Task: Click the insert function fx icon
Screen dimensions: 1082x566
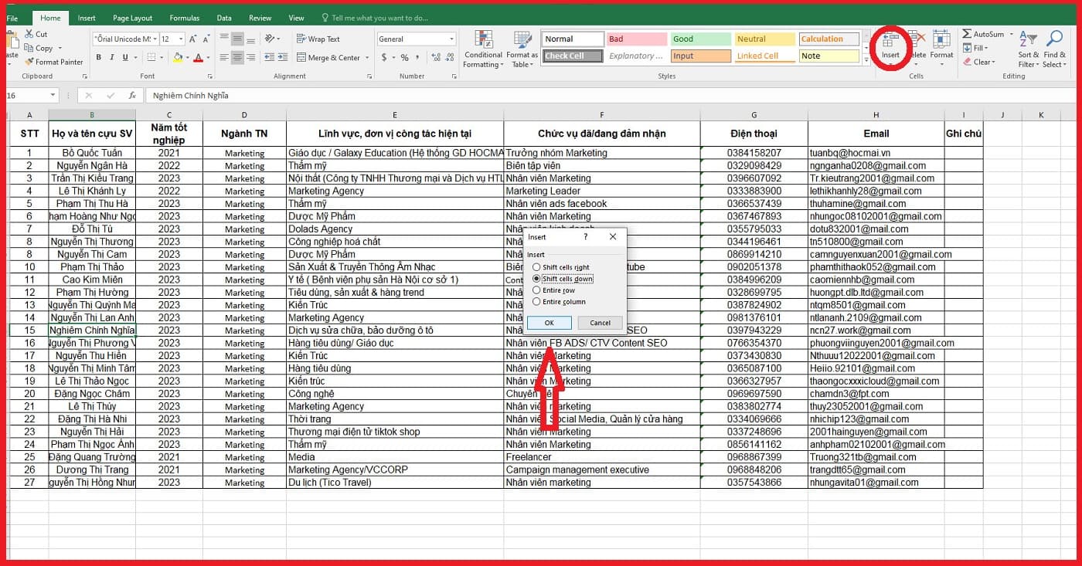Action: pyautogui.click(x=132, y=95)
